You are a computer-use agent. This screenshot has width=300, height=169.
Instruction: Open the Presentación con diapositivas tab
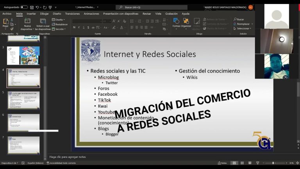point(121,14)
